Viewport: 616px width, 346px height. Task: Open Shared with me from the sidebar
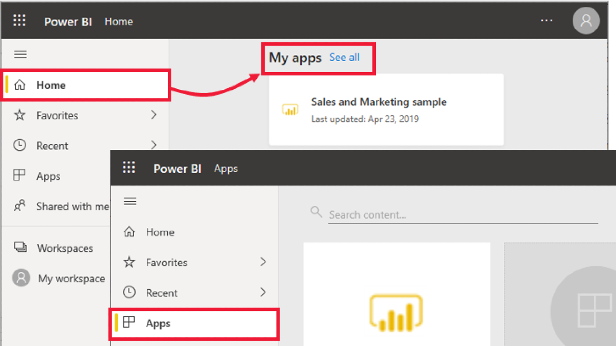click(x=20, y=206)
